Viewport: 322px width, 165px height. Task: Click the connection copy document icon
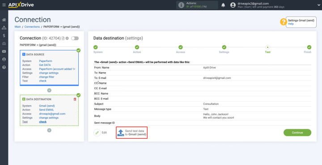(x=63, y=38)
